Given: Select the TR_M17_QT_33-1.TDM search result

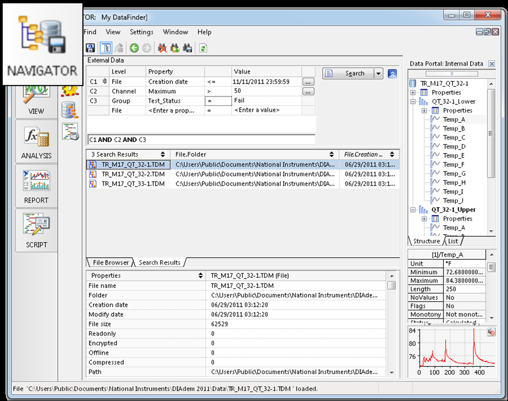Looking at the screenshot, I should [133, 184].
